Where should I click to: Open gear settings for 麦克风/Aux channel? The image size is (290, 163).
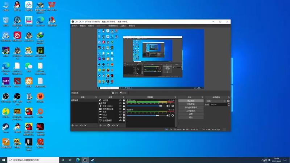173,106
